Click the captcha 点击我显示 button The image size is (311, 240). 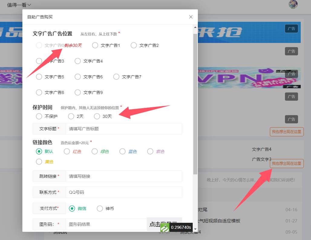tap(164, 224)
